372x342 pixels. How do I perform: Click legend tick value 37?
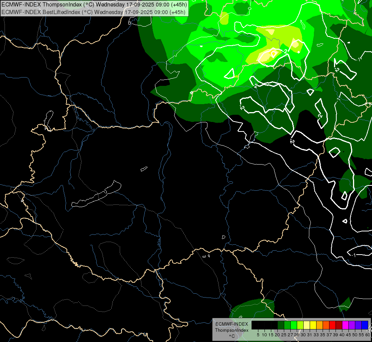point(329,335)
